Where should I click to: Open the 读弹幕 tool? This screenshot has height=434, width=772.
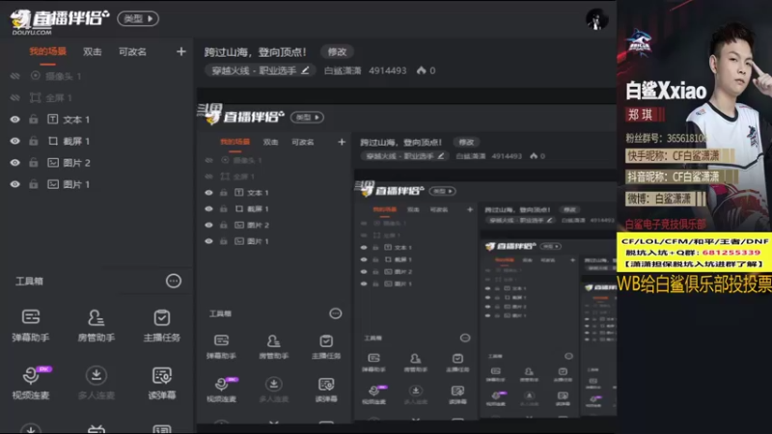tap(161, 383)
